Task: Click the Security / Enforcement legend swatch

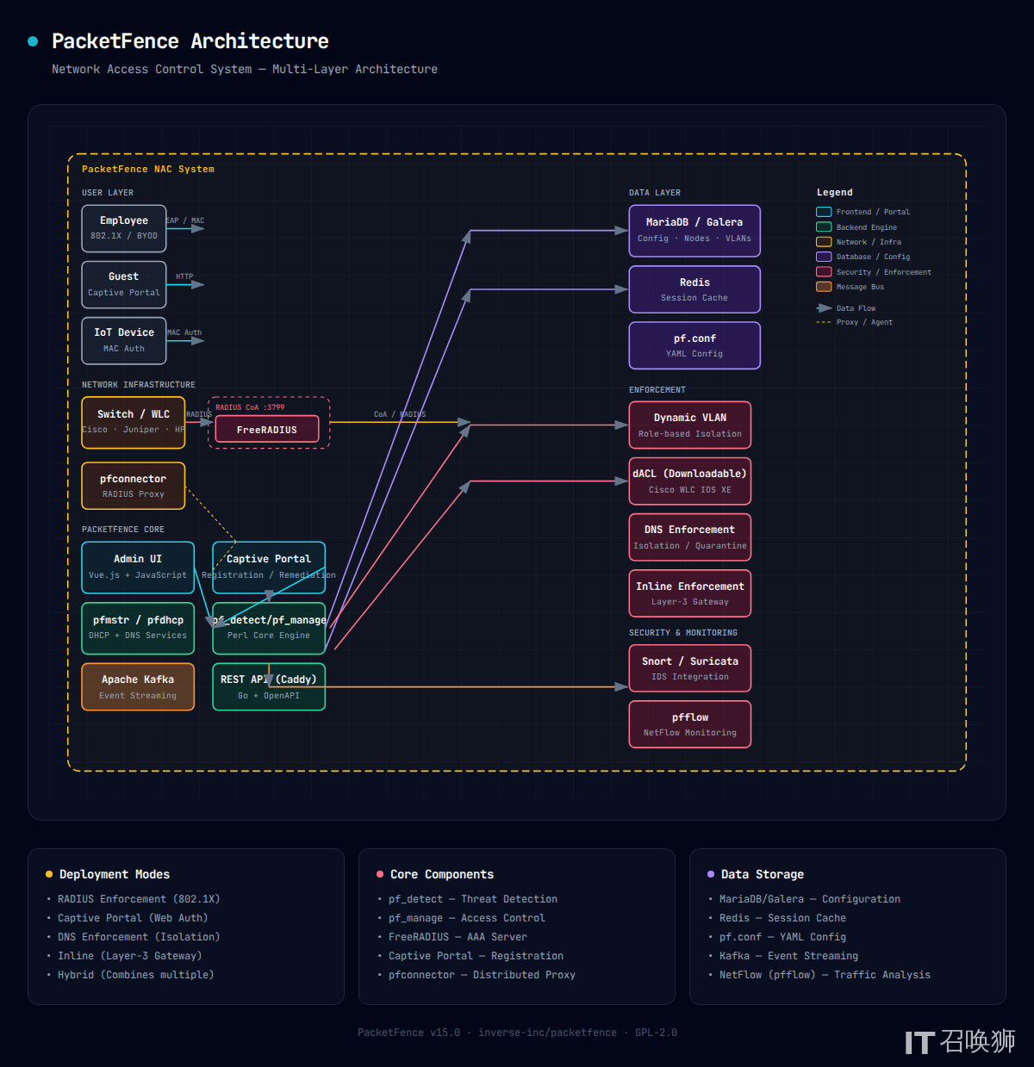Action: [x=824, y=272]
